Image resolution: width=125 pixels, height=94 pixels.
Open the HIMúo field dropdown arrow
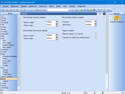56,25
